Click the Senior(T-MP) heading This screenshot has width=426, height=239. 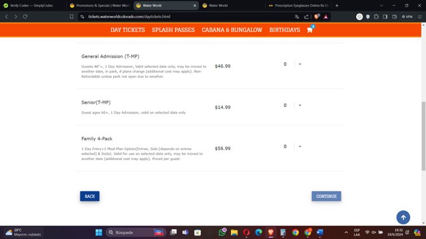(96, 102)
